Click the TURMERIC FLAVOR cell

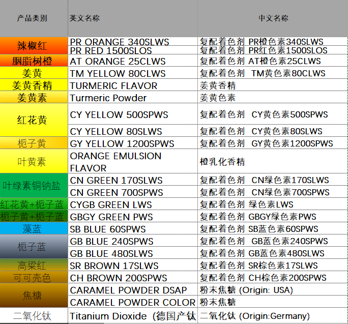point(133,85)
